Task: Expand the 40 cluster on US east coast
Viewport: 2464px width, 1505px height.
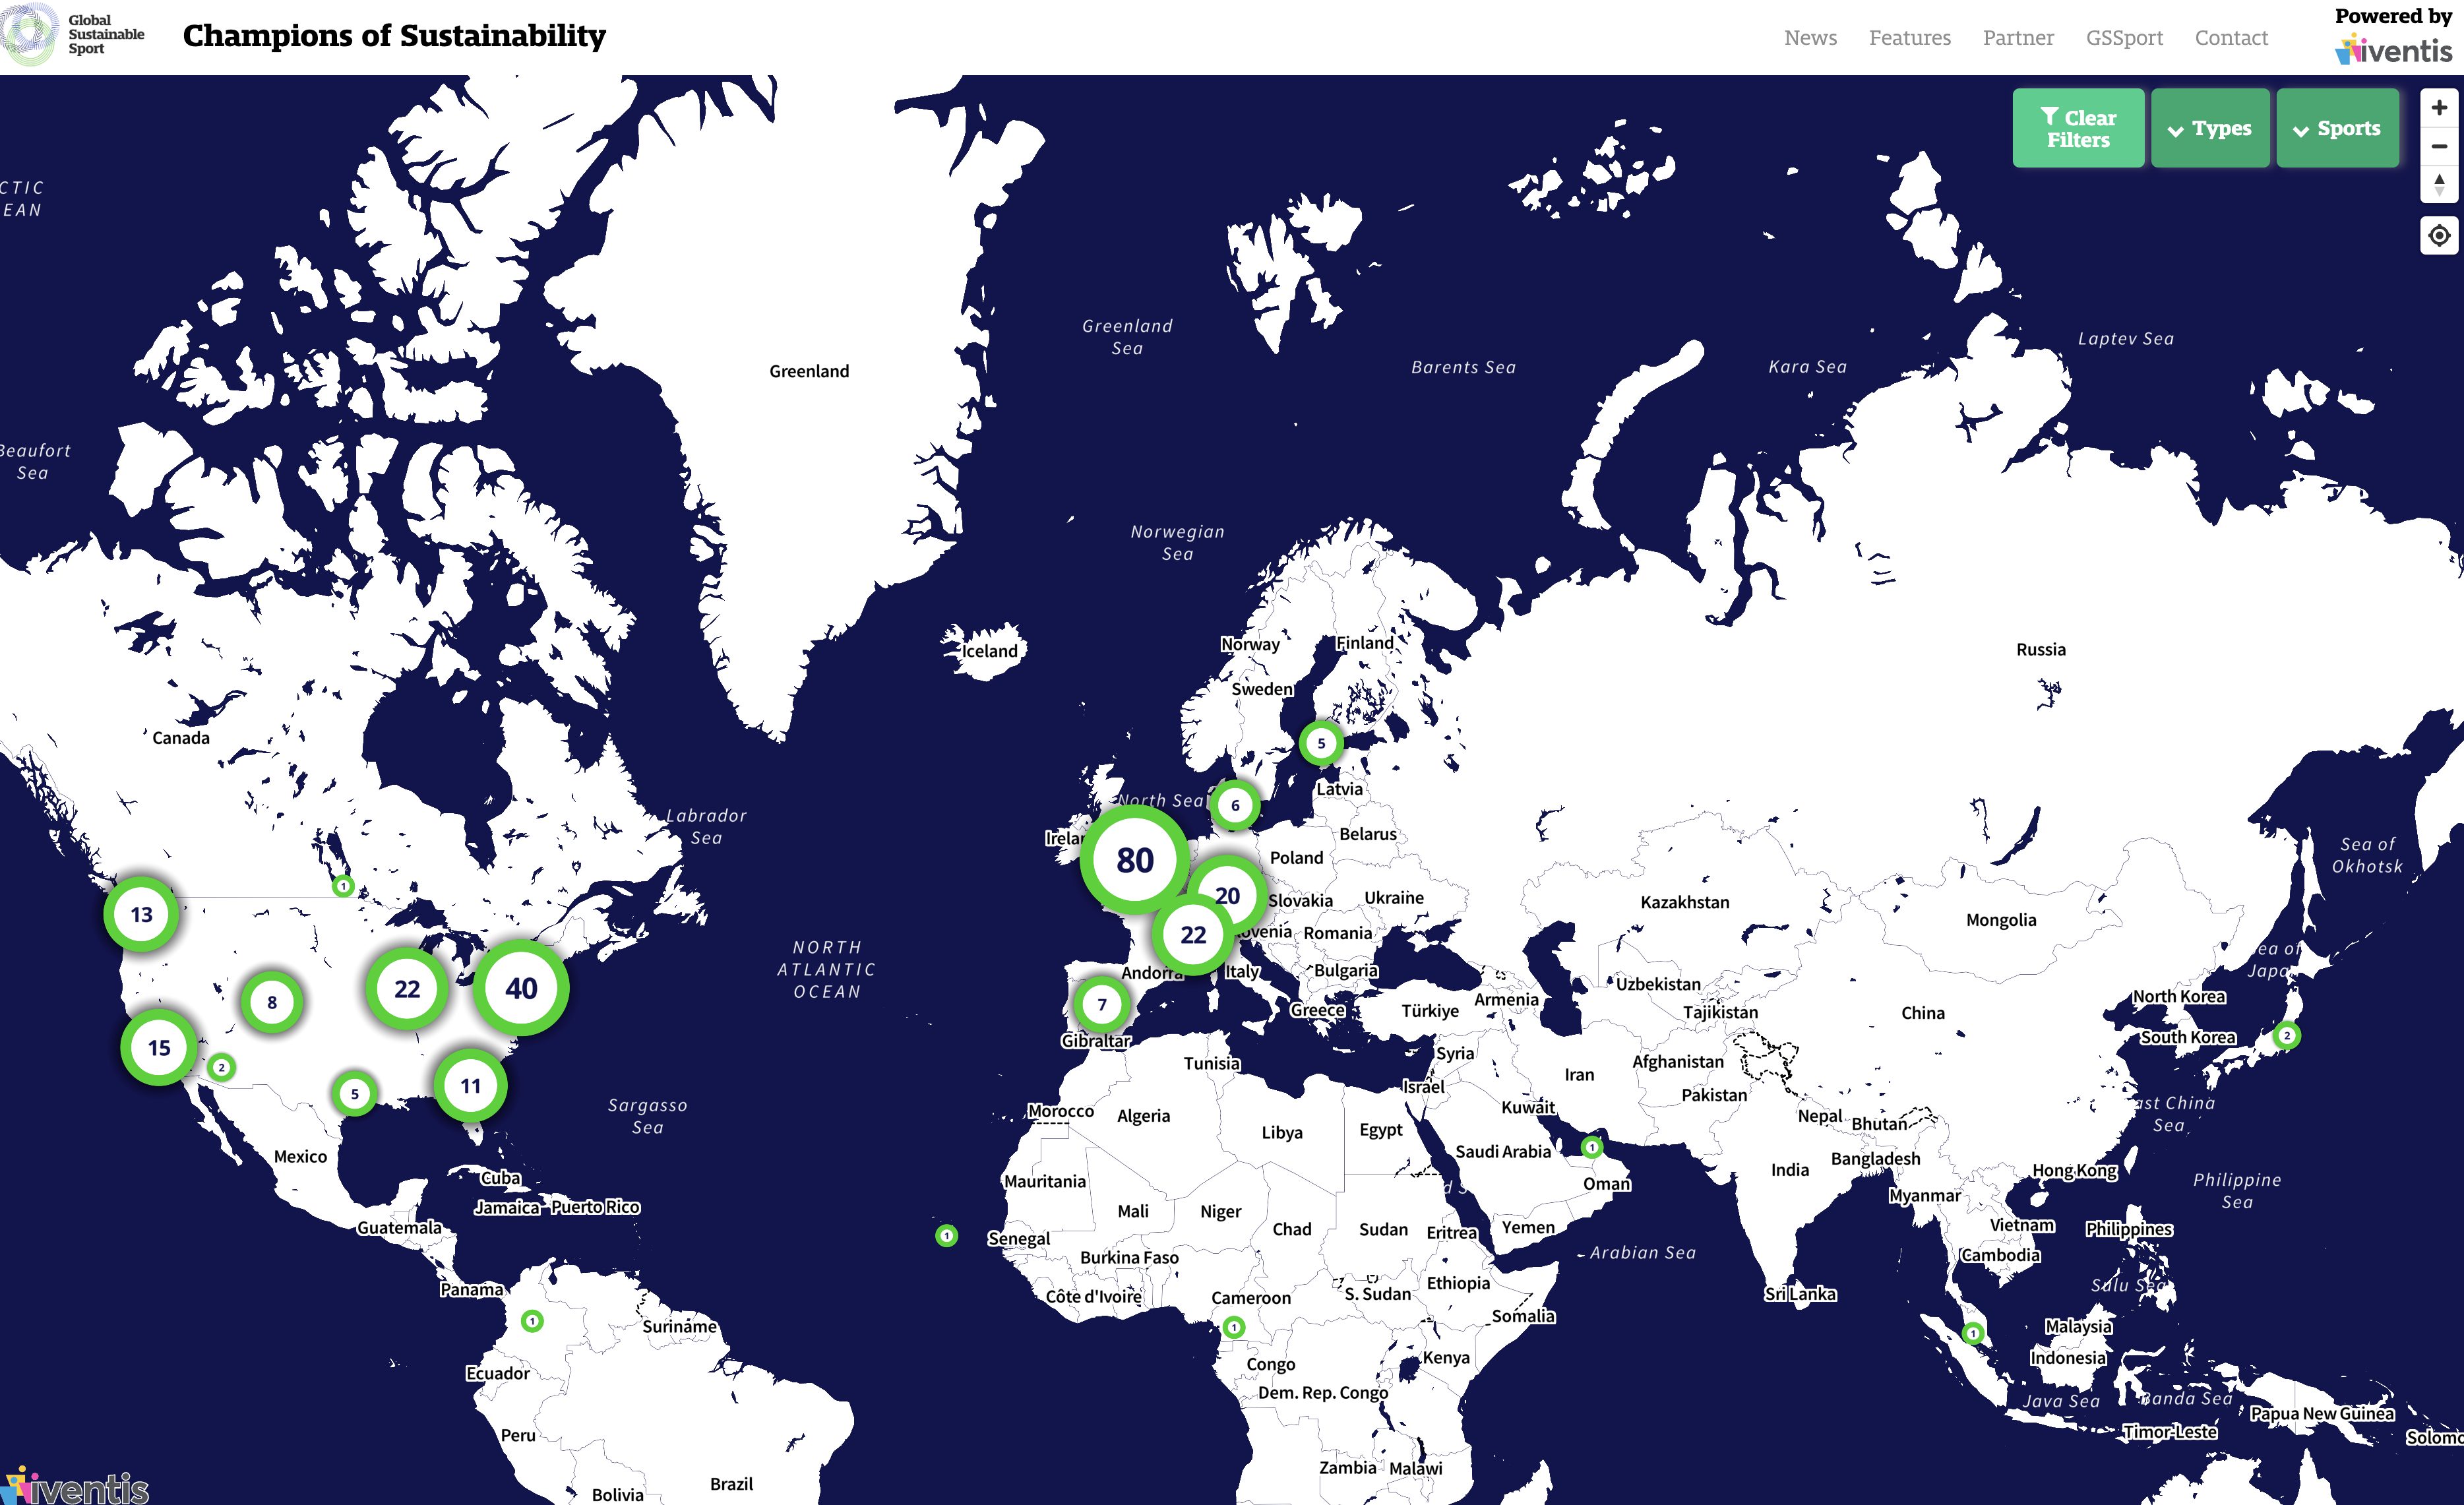Action: tap(521, 988)
